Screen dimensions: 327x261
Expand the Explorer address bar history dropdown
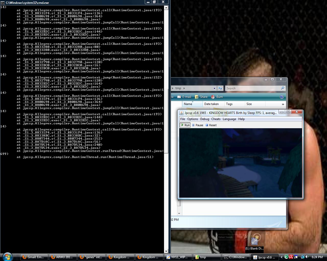tap(214, 88)
